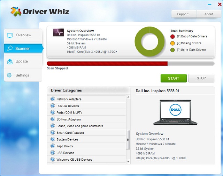Select the Tape Drives category text

click(x=64, y=146)
